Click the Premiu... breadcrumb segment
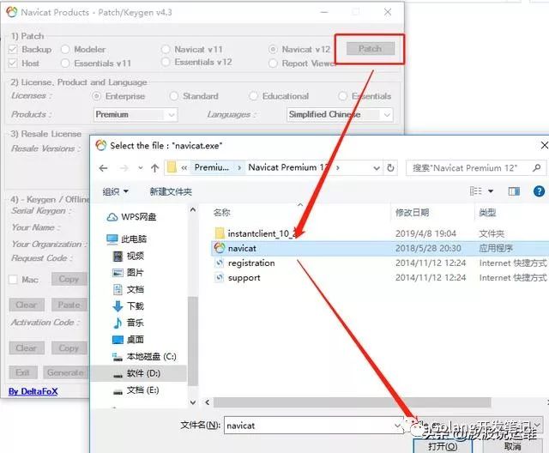The width and height of the screenshot is (549, 453). click(212, 167)
